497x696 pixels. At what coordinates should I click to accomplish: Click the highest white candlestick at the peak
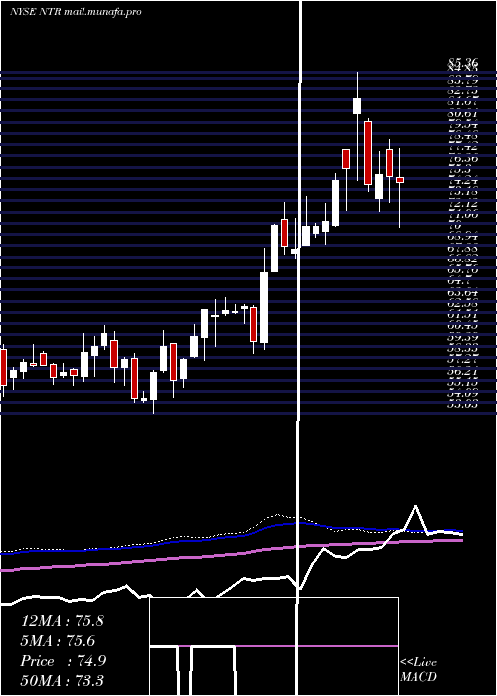(x=357, y=106)
